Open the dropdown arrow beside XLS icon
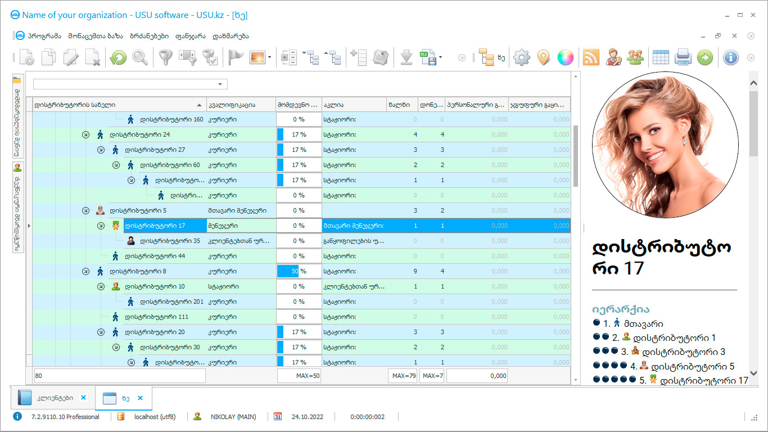This screenshot has height=432, width=768. coord(441,57)
